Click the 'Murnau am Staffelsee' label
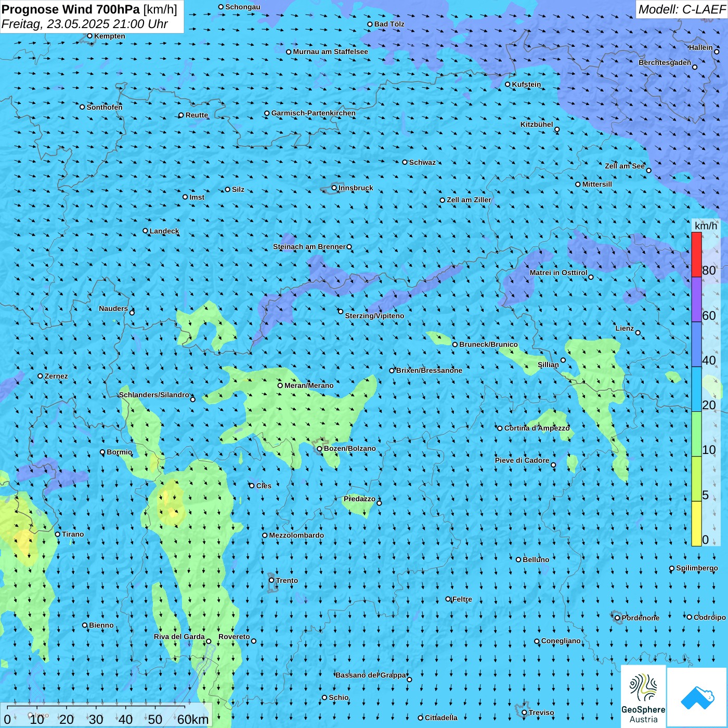This screenshot has height=728, width=728. click(330, 51)
